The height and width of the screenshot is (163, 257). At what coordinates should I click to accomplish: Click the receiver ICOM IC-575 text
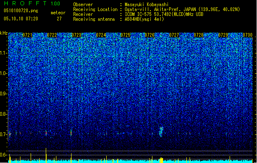pyautogui.click(x=164, y=14)
